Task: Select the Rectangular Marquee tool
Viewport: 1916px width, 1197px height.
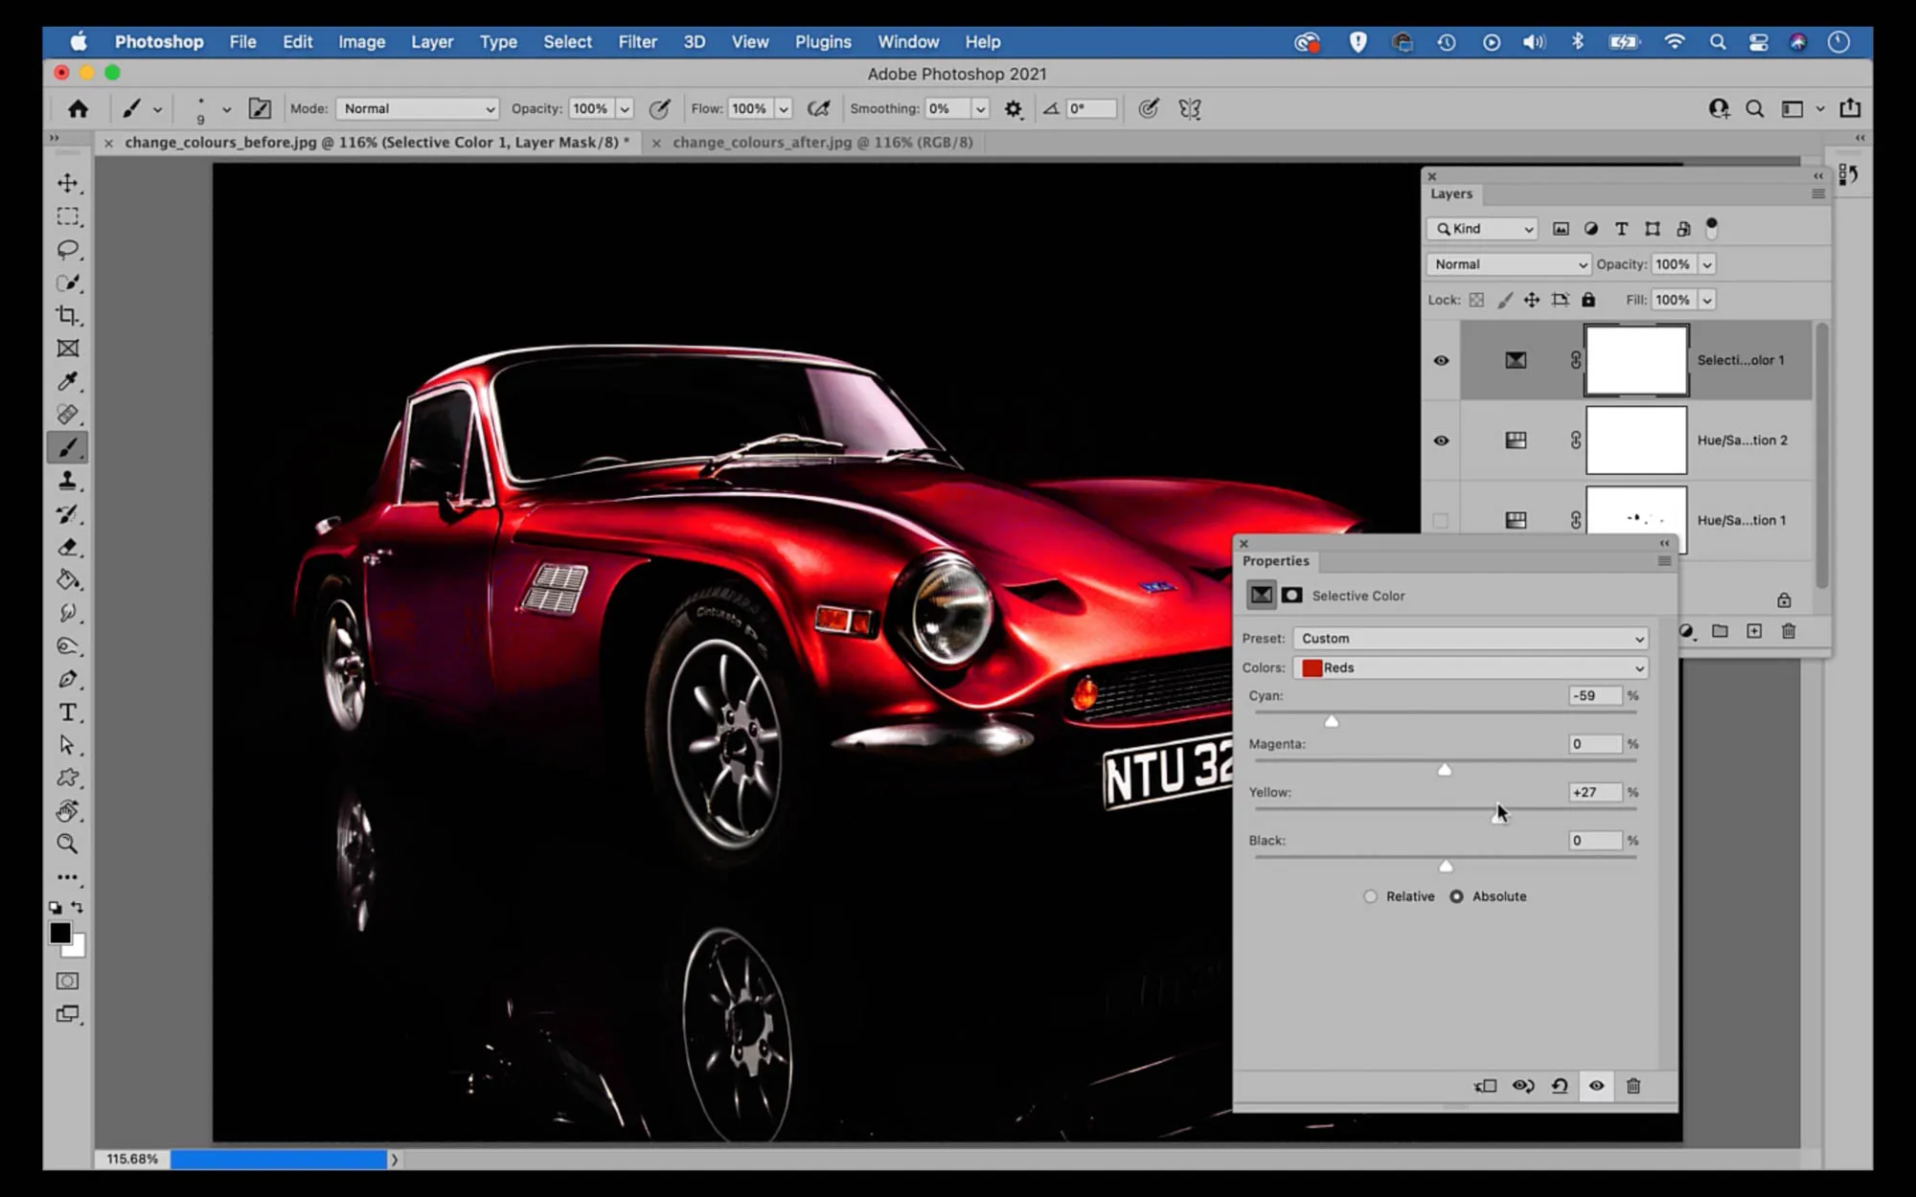Action: click(67, 216)
